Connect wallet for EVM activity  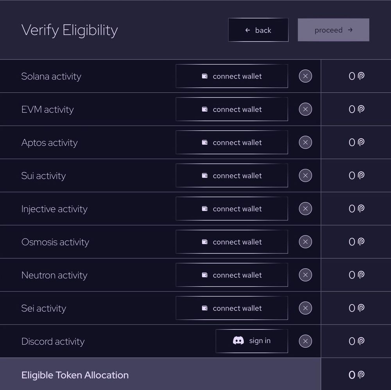point(232,110)
